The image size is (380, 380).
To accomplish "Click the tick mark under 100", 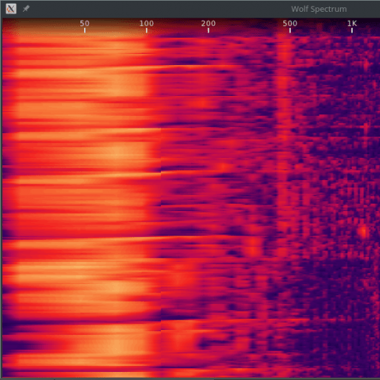I will (x=147, y=30).
